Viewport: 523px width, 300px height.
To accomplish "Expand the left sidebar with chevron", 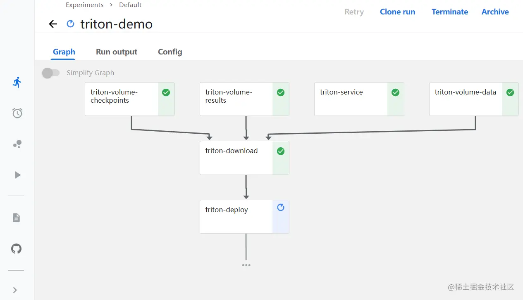I will (15, 290).
